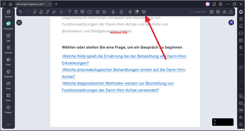The width and height of the screenshot is (245, 131).
Task: Select the Pencil drawing tool
Action: (x=48, y=12)
